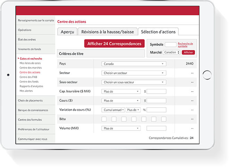Open the Cours ($) Plus de dropdown
Viewport: 229px width, 167px height.
pyautogui.click(x=121, y=101)
